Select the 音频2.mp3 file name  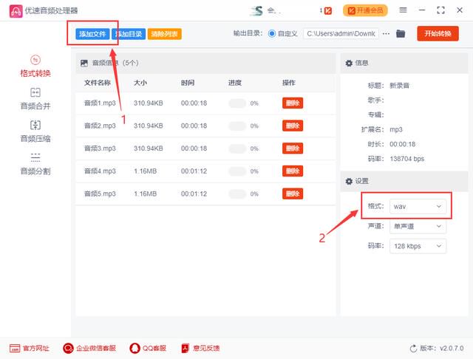coord(100,126)
